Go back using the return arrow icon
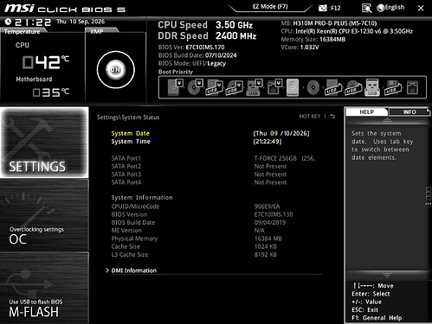 pyautogui.click(x=332, y=117)
